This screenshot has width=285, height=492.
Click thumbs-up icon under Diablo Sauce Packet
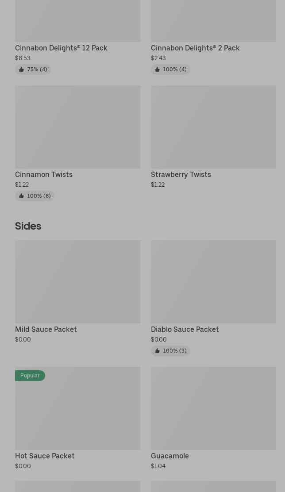tap(157, 351)
